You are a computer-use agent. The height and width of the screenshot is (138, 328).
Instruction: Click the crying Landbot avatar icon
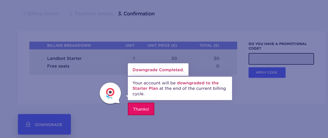110,93
